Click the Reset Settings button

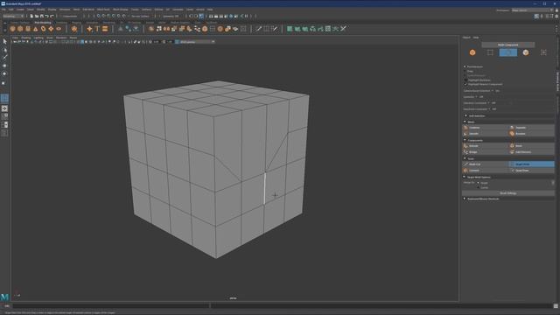coord(507,193)
